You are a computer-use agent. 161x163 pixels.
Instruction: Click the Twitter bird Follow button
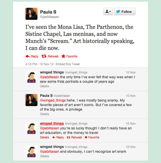click(125, 12)
